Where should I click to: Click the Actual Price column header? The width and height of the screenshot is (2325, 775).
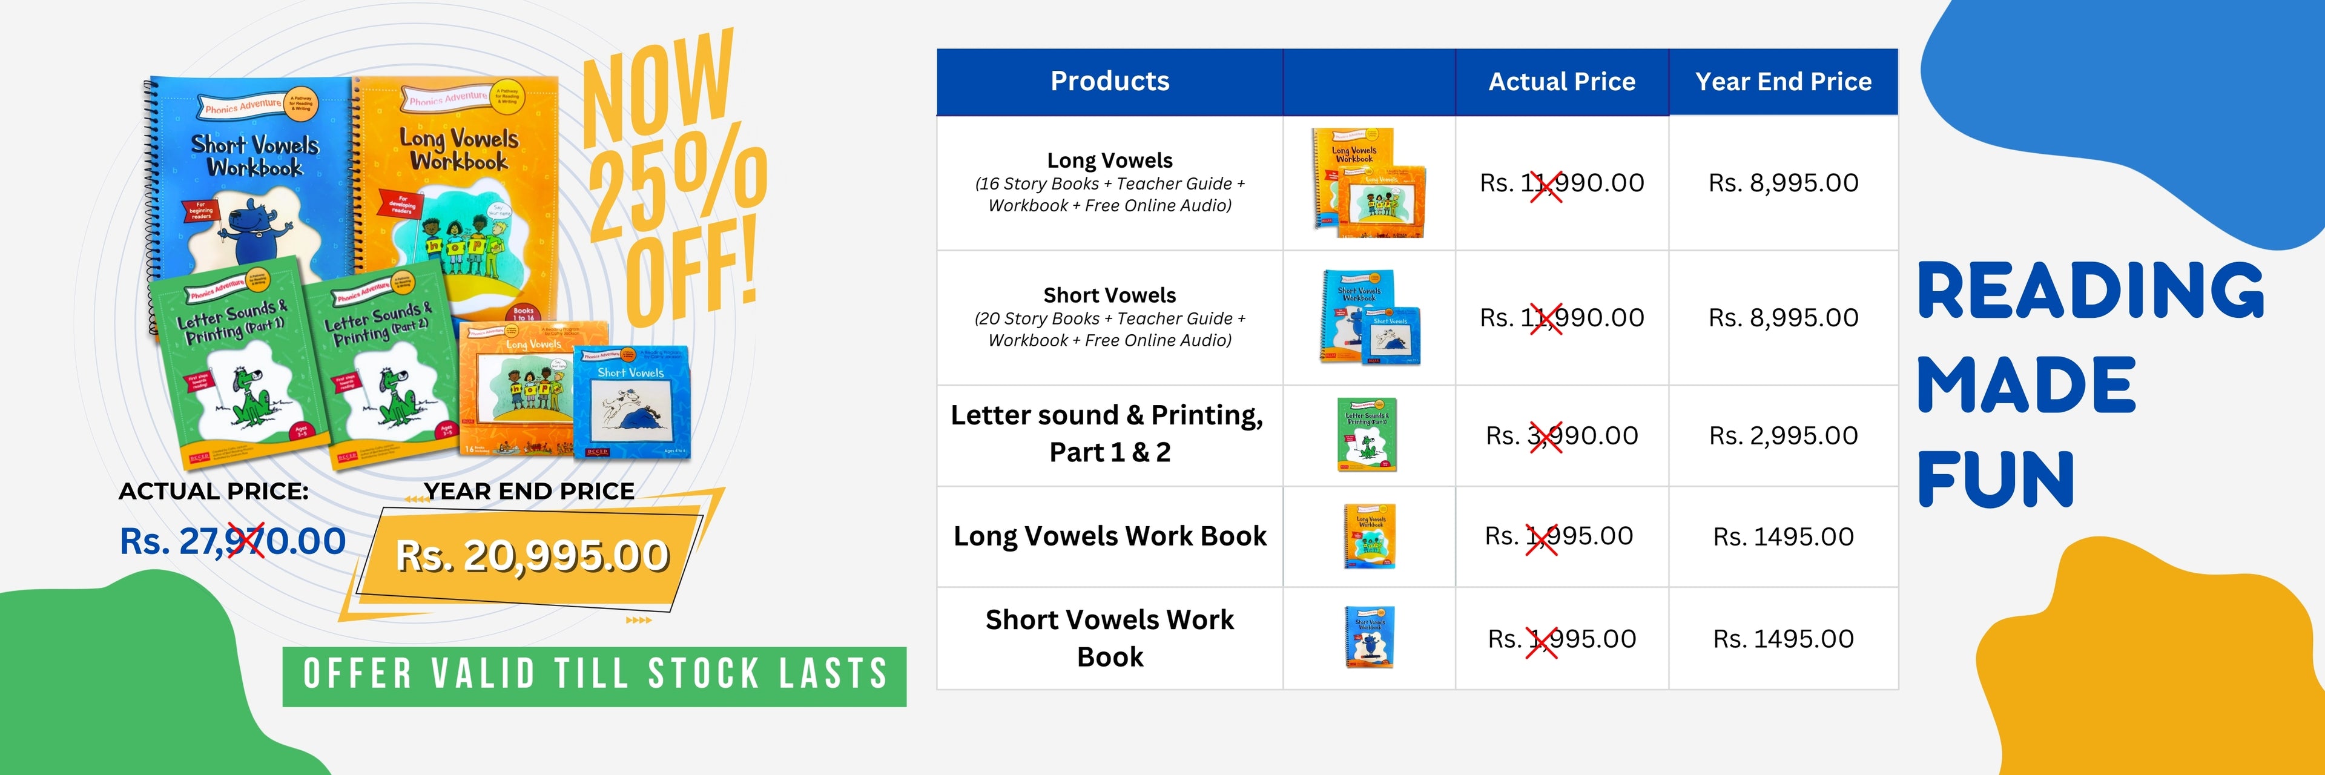[x=1562, y=82]
